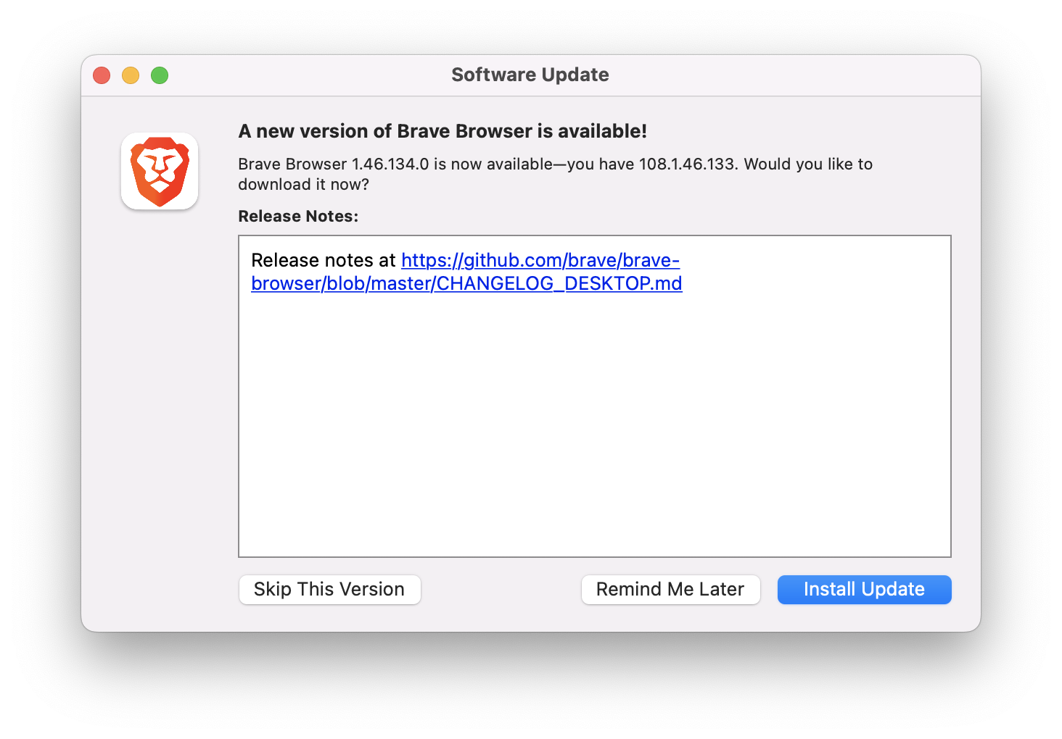Install the Brave Browser 1.46.134.0 update
Screen dimensions: 1062x739
pyautogui.click(x=864, y=589)
